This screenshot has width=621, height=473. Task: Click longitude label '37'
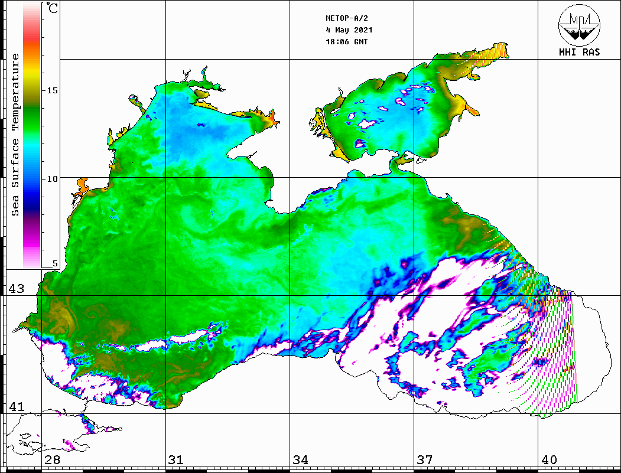[425, 460]
